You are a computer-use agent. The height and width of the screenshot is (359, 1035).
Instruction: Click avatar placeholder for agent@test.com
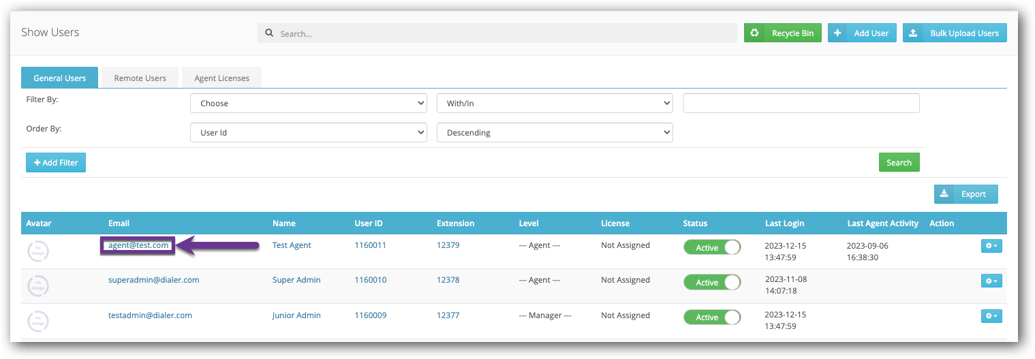[38, 250]
